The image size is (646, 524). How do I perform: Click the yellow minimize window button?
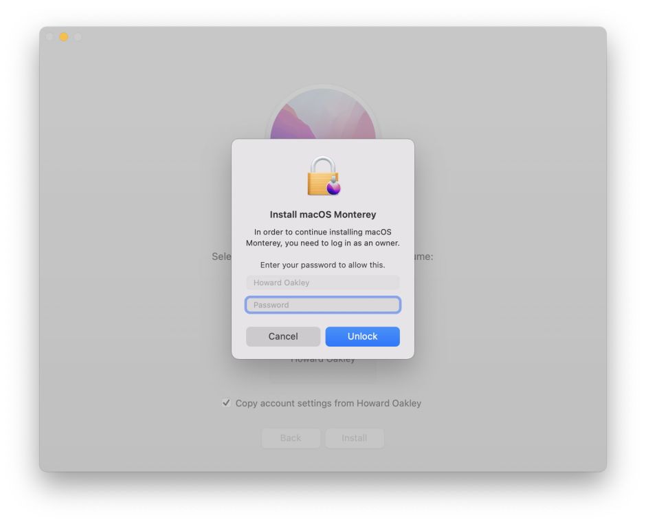coord(63,37)
